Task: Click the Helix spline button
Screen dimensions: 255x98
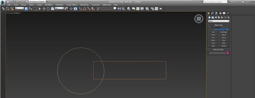Action: pyautogui.click(x=224, y=43)
